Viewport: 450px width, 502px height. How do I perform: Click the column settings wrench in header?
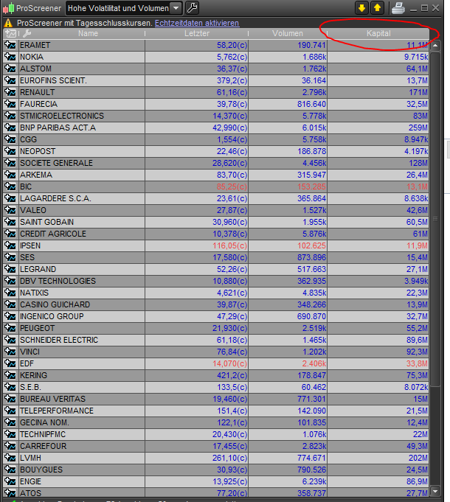point(27,33)
